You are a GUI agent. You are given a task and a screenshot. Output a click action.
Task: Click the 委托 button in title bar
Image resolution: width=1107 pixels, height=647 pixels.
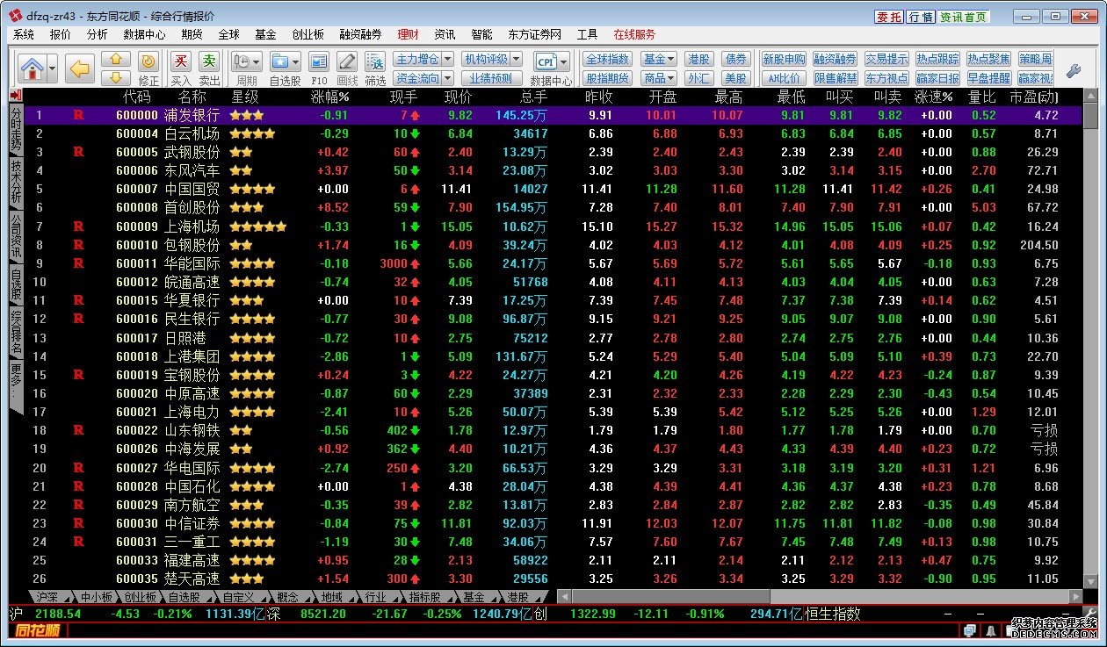click(x=888, y=17)
